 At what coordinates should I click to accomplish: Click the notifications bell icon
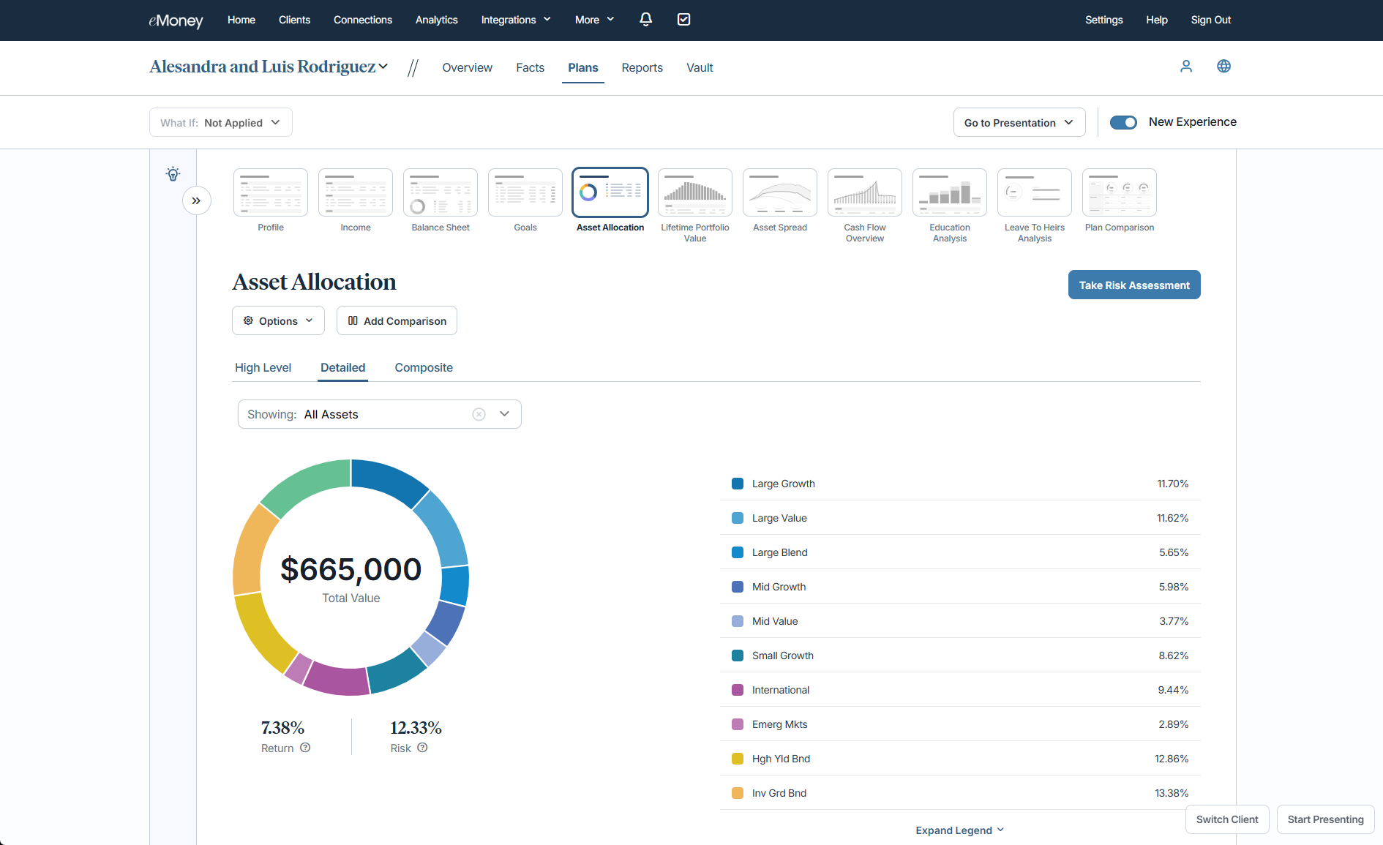[645, 20]
